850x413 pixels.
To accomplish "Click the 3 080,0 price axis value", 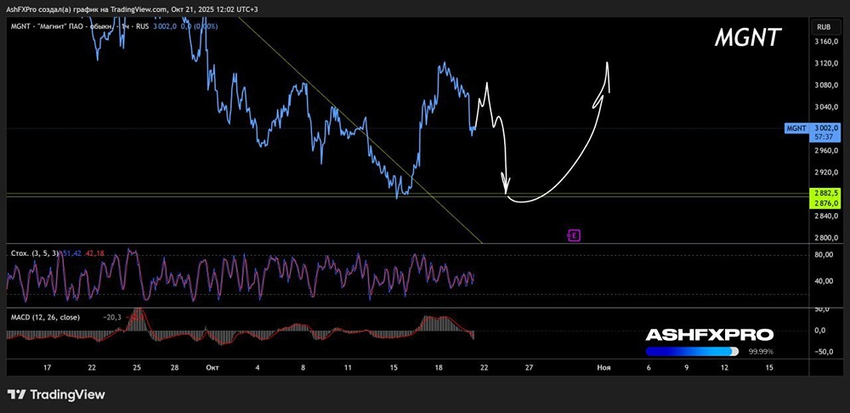I will pos(826,85).
